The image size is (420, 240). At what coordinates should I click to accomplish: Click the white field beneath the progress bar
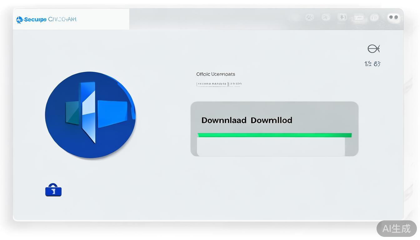point(271,147)
